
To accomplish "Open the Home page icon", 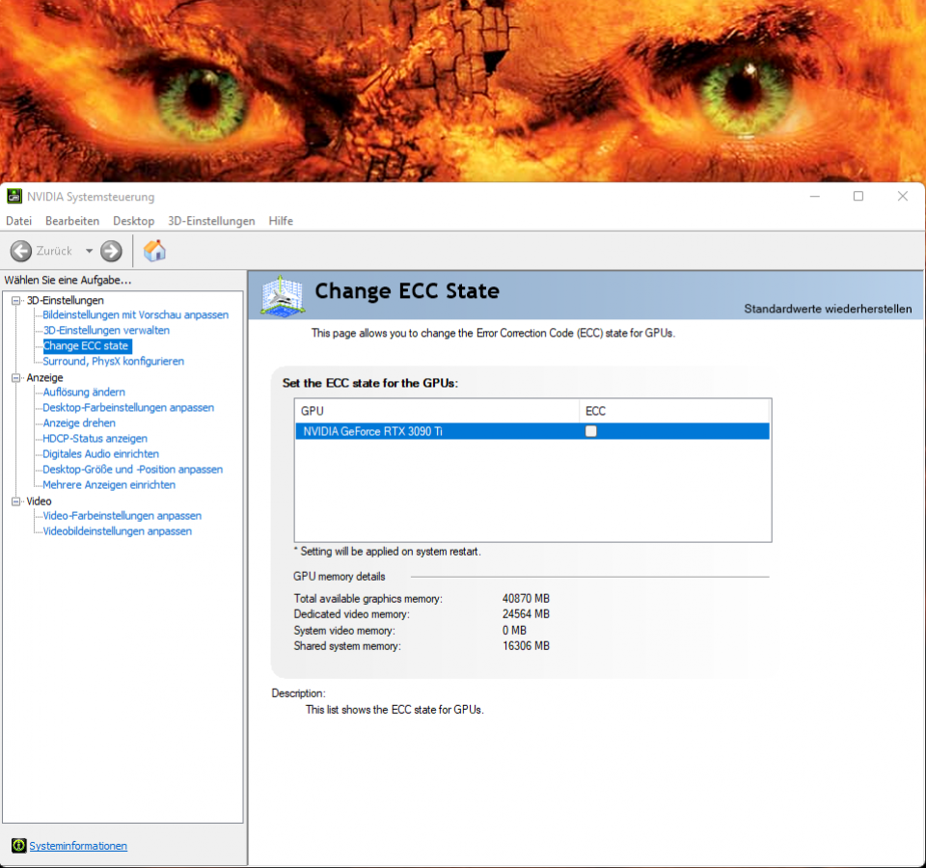I will click(154, 251).
